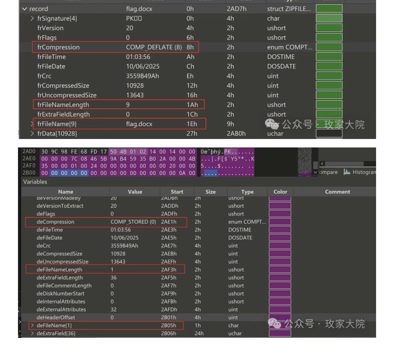Sort by the Name column header
The width and height of the screenshot is (393, 345).
(66, 192)
